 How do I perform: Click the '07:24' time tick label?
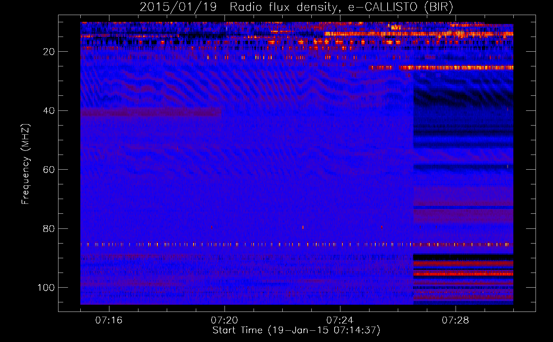click(x=340, y=320)
